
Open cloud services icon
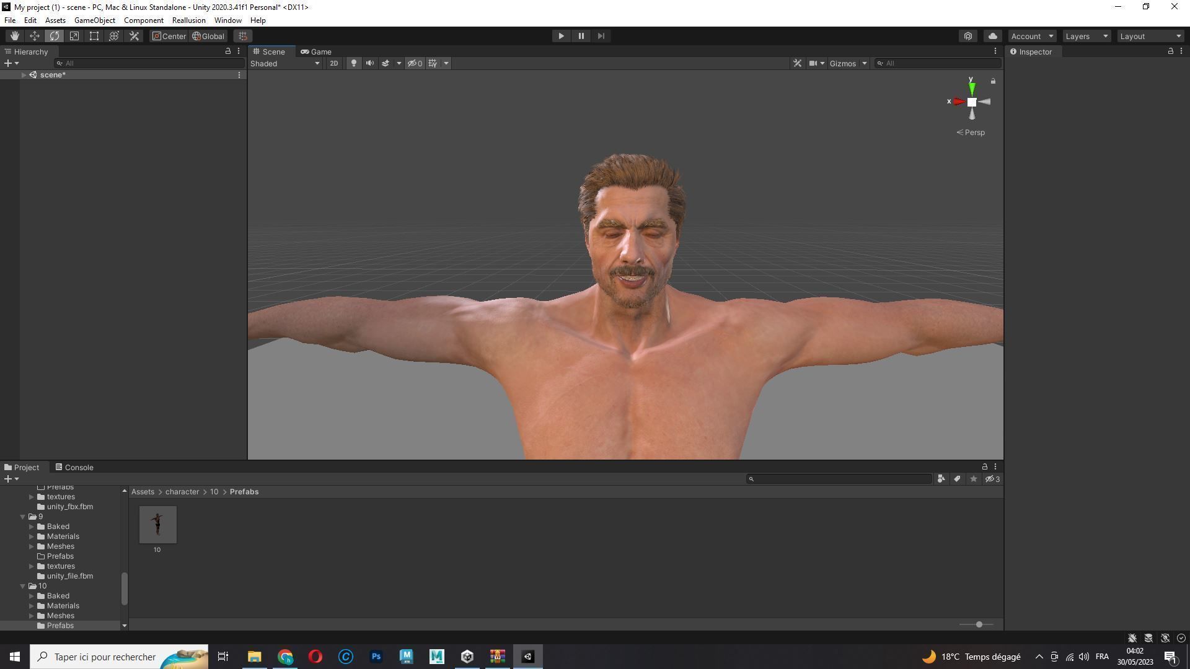pos(993,36)
